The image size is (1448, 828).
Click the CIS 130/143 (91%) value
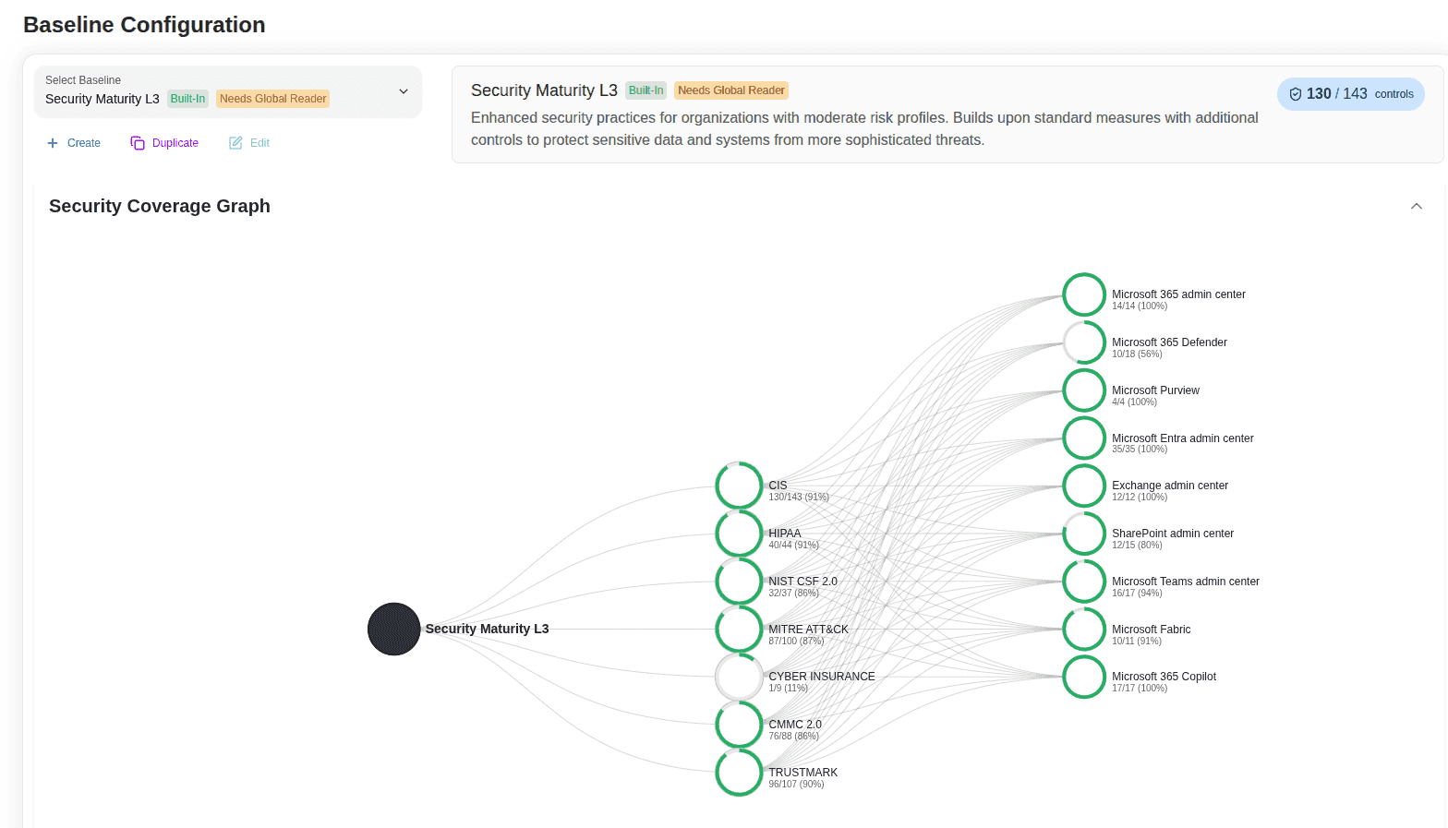799,498
